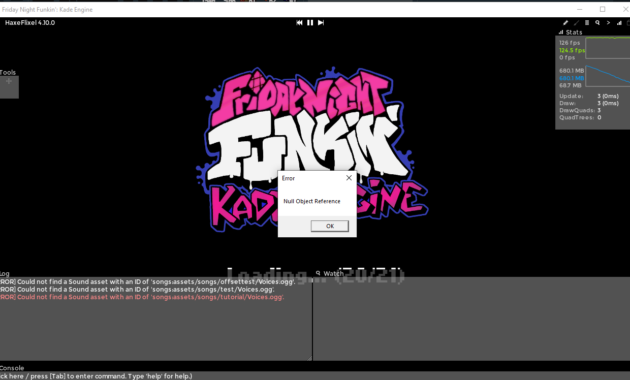Advance one frame with the step-forward control
The image size is (630, 380).
pyautogui.click(x=321, y=22)
